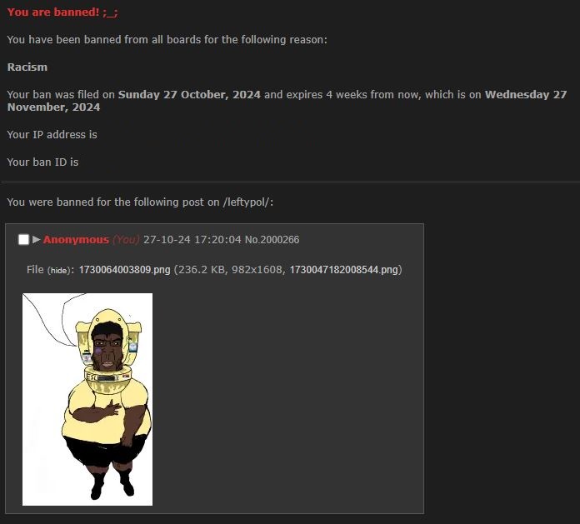Click the Your IP address is line

point(52,135)
